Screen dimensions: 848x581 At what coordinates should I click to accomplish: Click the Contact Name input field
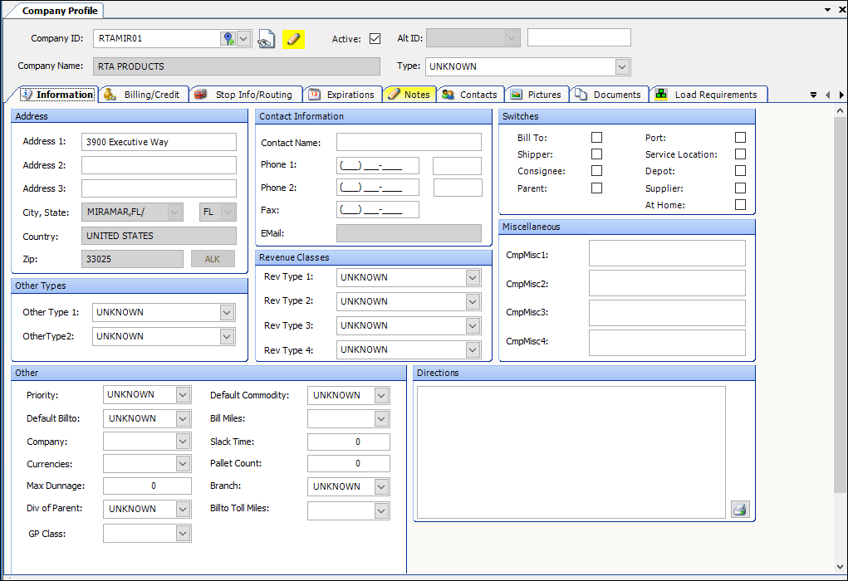coord(409,143)
